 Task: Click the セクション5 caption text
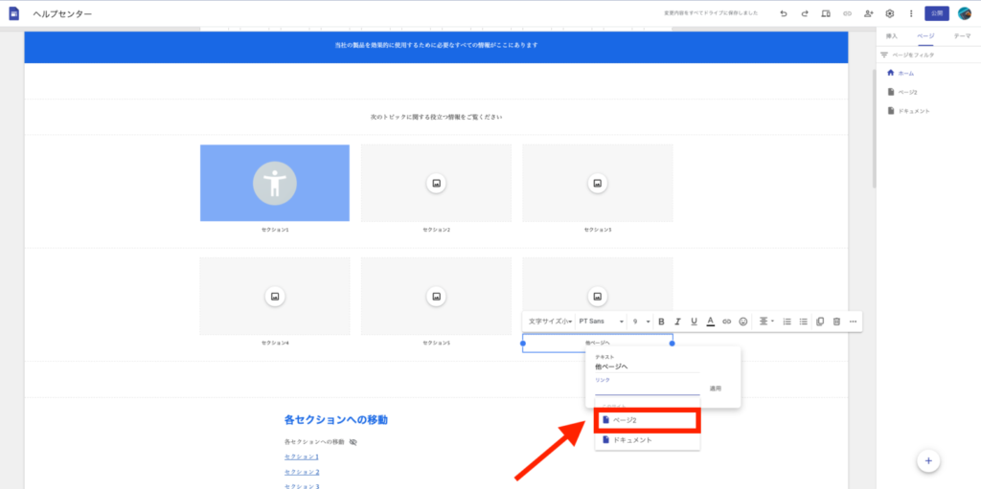click(436, 343)
